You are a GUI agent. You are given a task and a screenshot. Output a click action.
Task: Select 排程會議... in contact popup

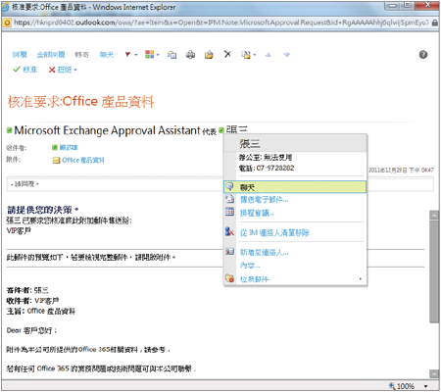click(257, 213)
